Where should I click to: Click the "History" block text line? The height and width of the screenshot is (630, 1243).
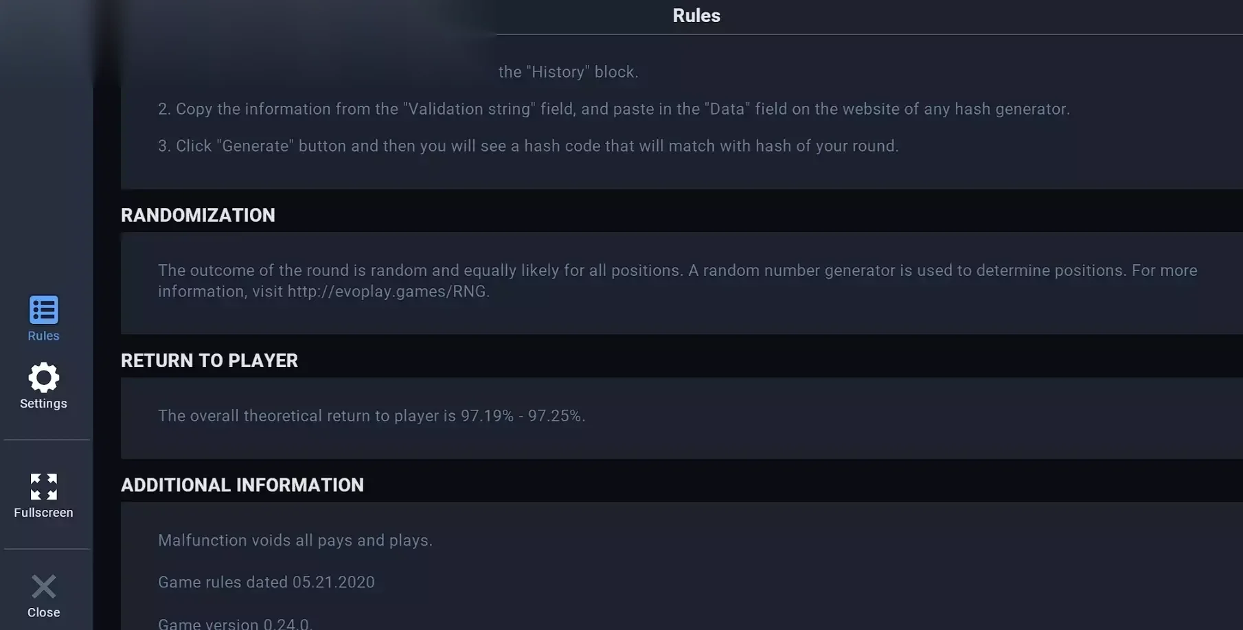pyautogui.click(x=569, y=72)
